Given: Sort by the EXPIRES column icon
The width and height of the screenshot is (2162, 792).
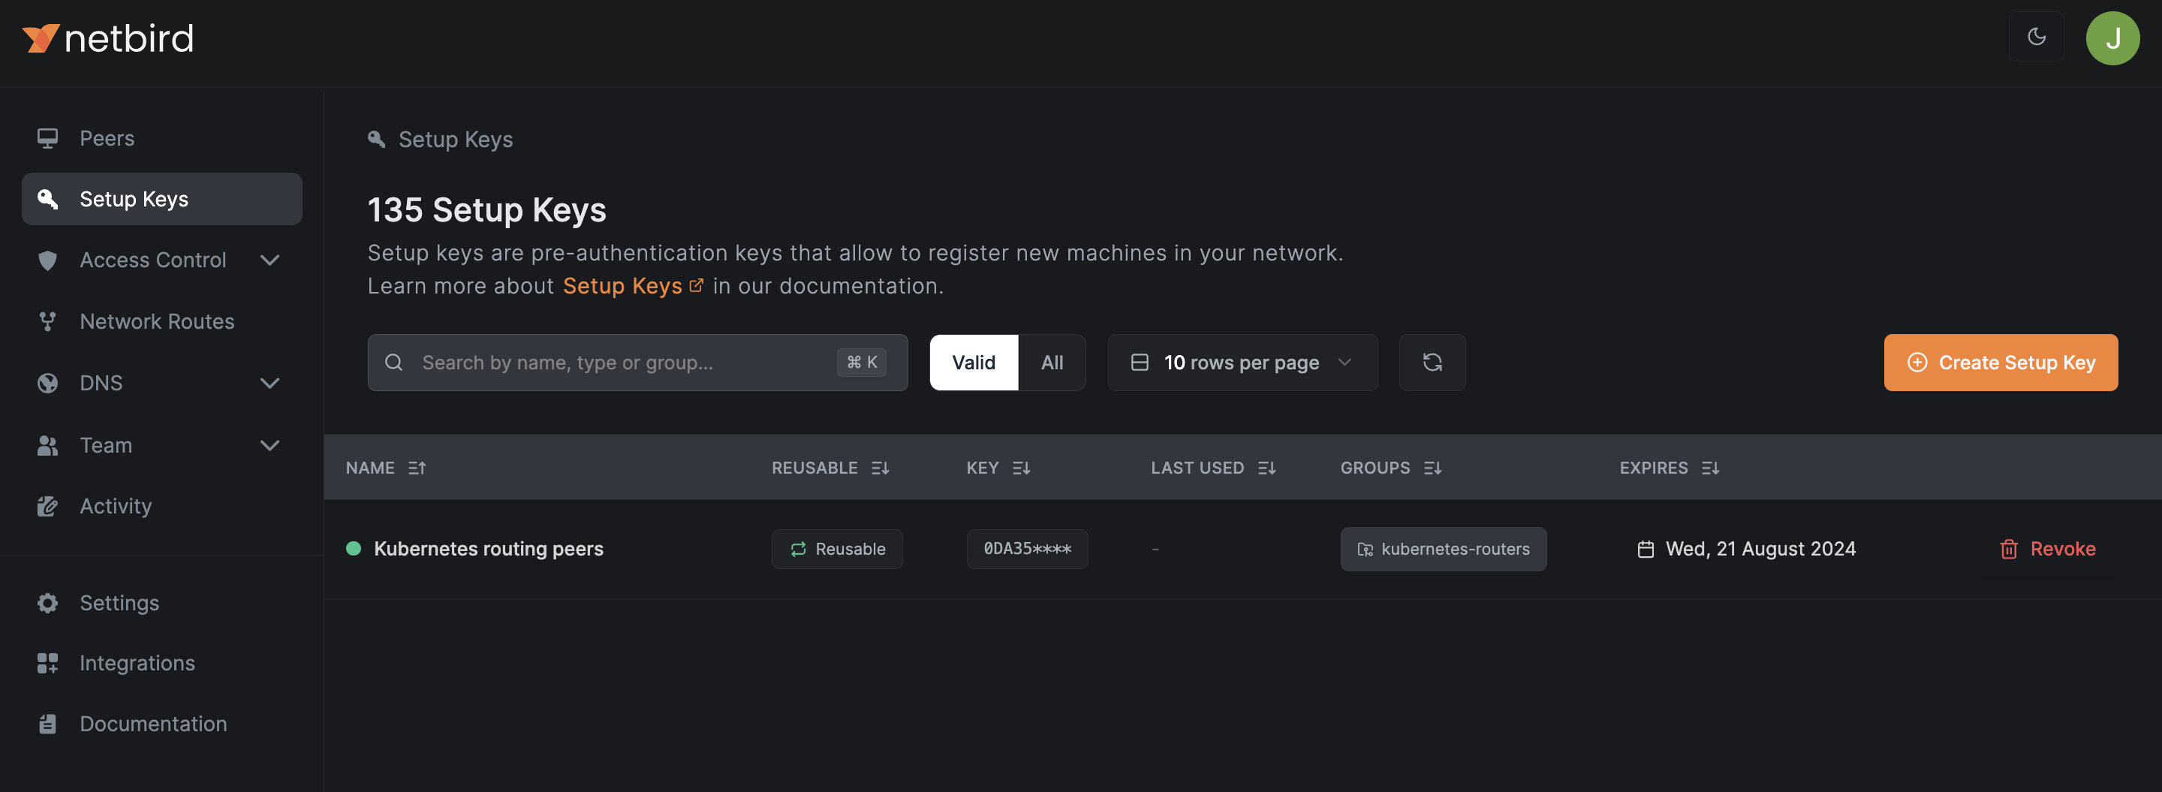Looking at the screenshot, I should (1709, 468).
